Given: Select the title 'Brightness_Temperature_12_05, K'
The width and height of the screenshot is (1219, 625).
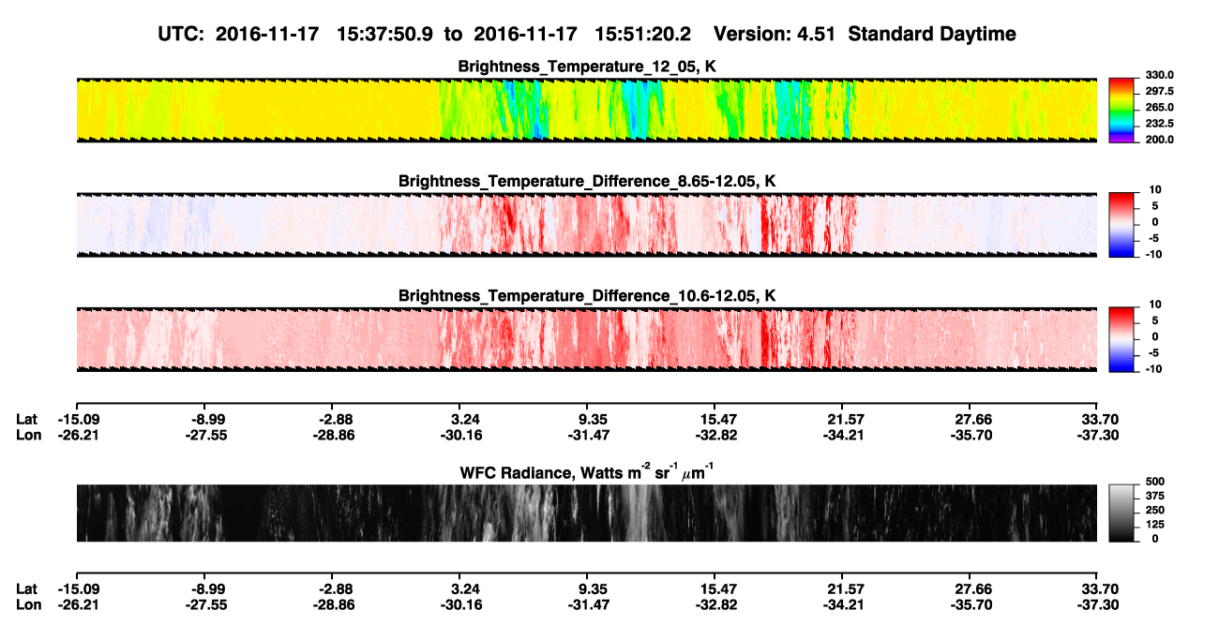Looking at the screenshot, I should tap(587, 66).
